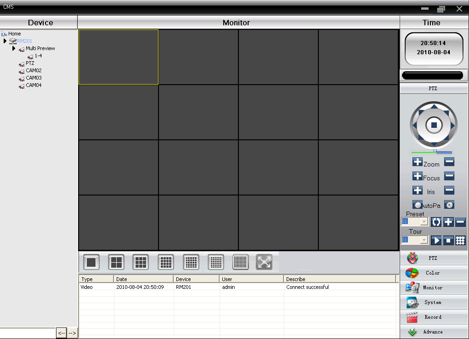
Task: Click Zoom minus button
Action: click(449, 162)
